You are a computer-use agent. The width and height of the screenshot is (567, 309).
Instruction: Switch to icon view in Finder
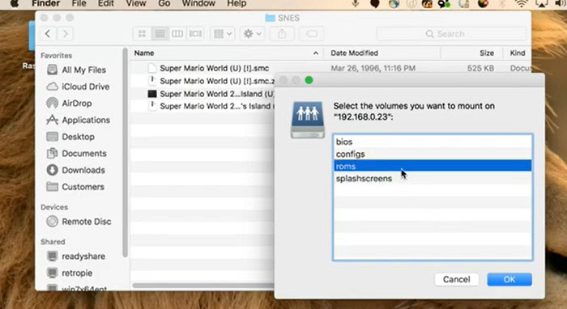pyautogui.click(x=142, y=34)
